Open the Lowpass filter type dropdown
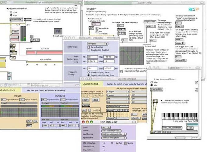207x152 pixels. click(97, 44)
